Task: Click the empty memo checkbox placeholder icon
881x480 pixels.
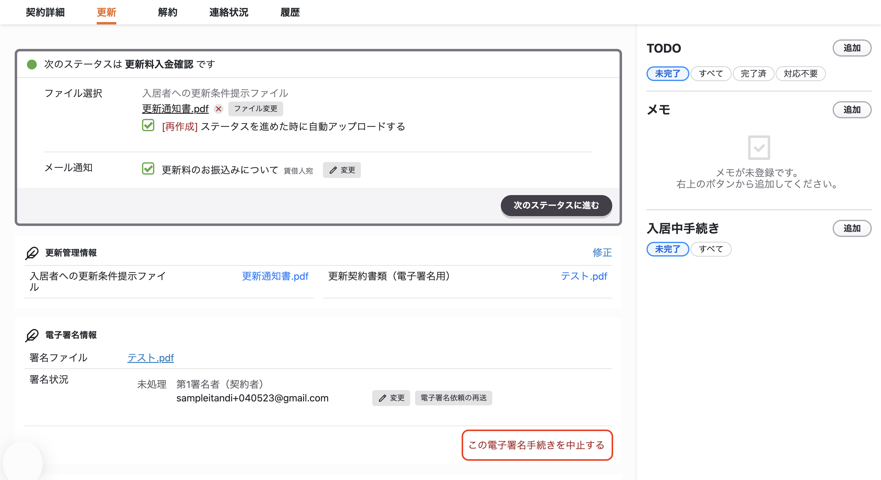Action: 759,148
